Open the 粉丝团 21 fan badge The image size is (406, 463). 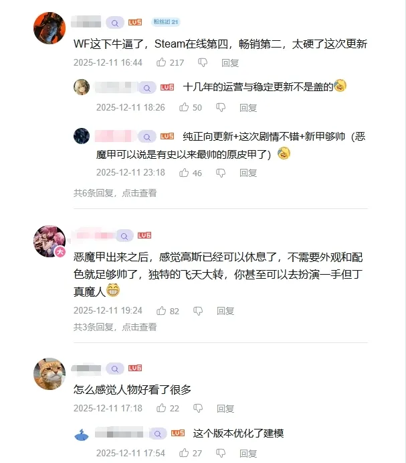coord(166,22)
